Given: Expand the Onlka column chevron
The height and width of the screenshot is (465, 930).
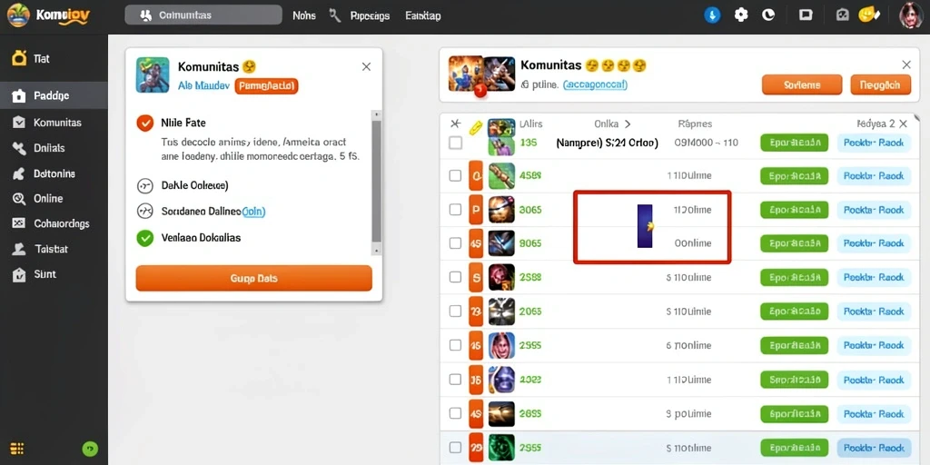Looking at the screenshot, I should [x=628, y=124].
